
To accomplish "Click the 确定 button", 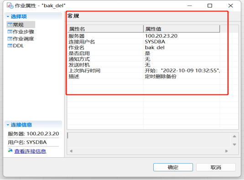I will click(173, 167).
